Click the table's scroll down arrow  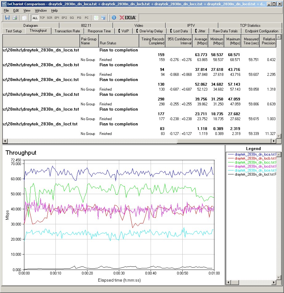[278, 136]
